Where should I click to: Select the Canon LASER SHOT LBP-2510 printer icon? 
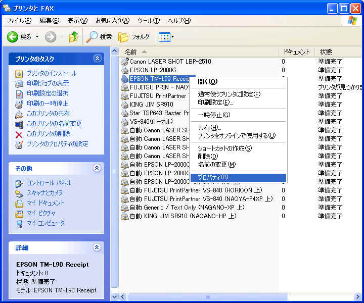click(x=125, y=62)
